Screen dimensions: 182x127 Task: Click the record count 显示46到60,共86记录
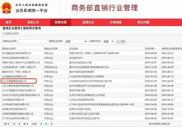(x=159, y=124)
